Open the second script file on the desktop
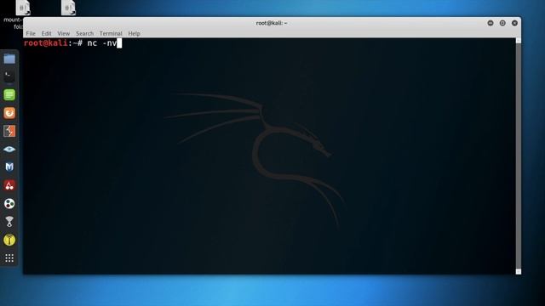Viewport: 545px width, 306px height. pos(68,8)
